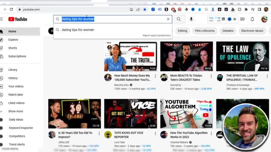Open the account avatar menu
The height and width of the screenshot is (152, 271).
[x=264, y=19]
